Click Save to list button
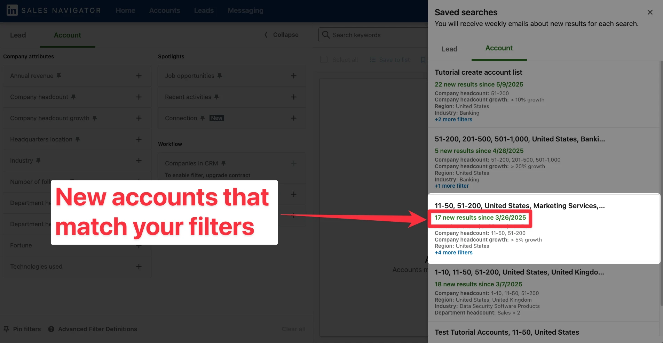The height and width of the screenshot is (343, 663). pos(390,60)
